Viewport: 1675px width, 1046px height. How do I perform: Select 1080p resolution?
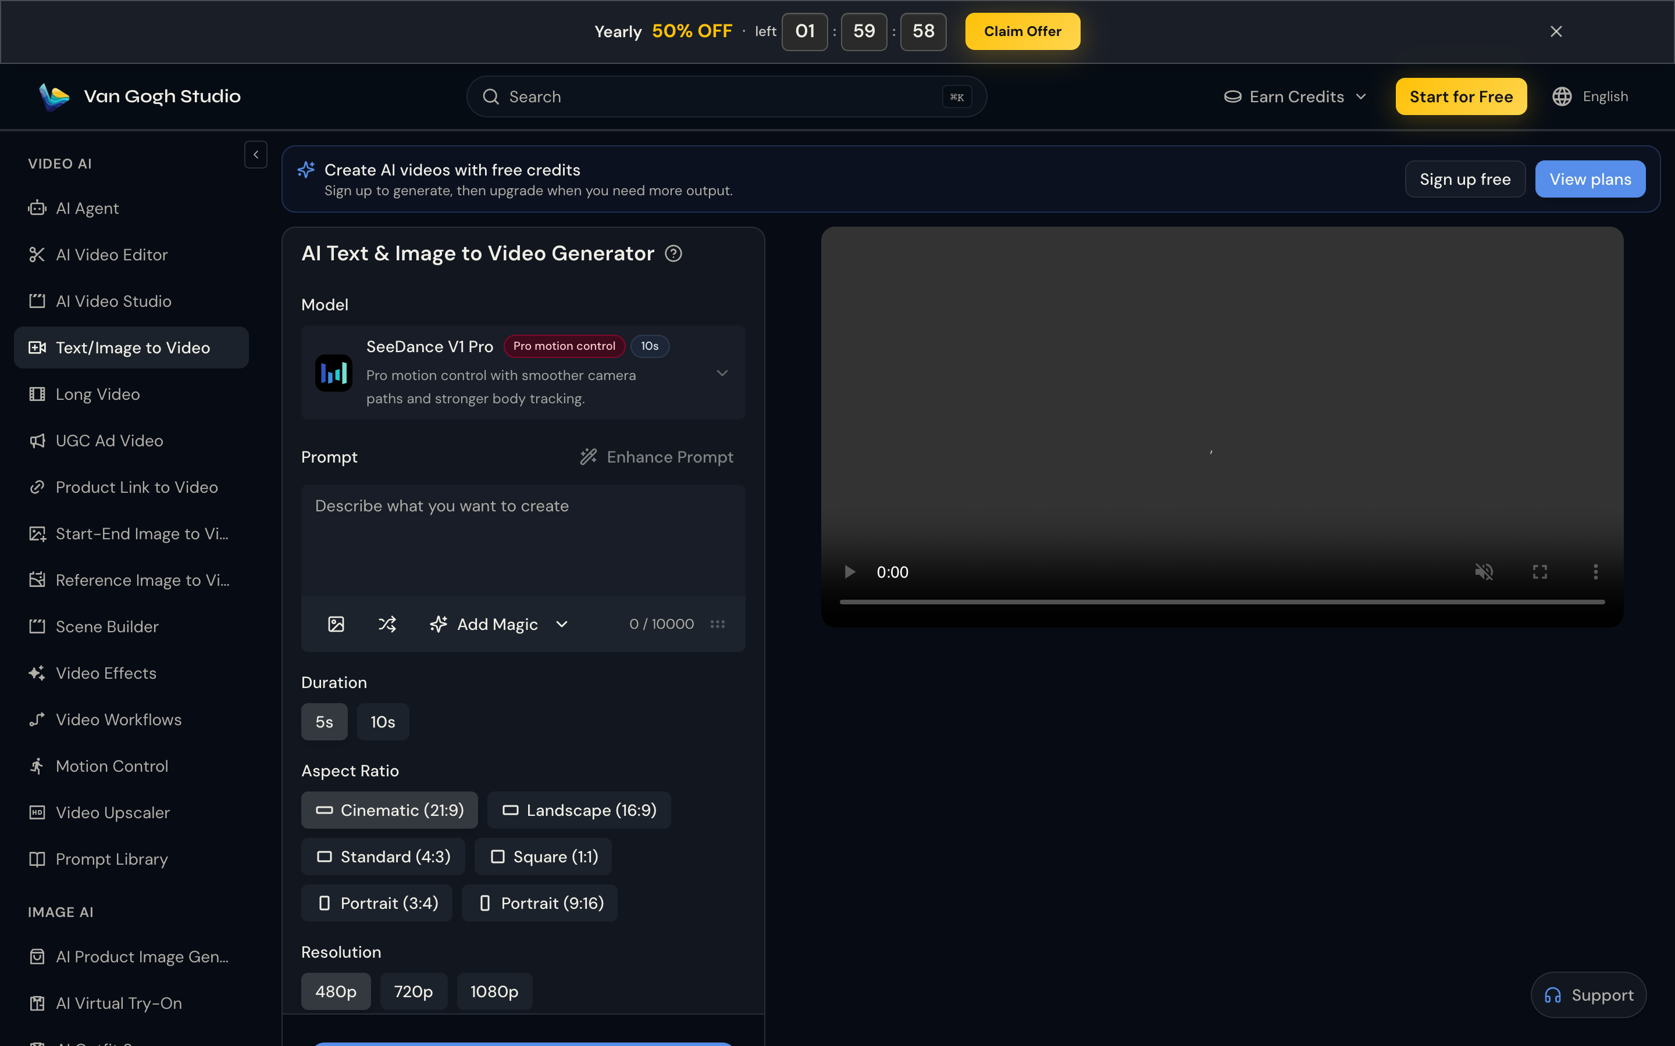[494, 991]
